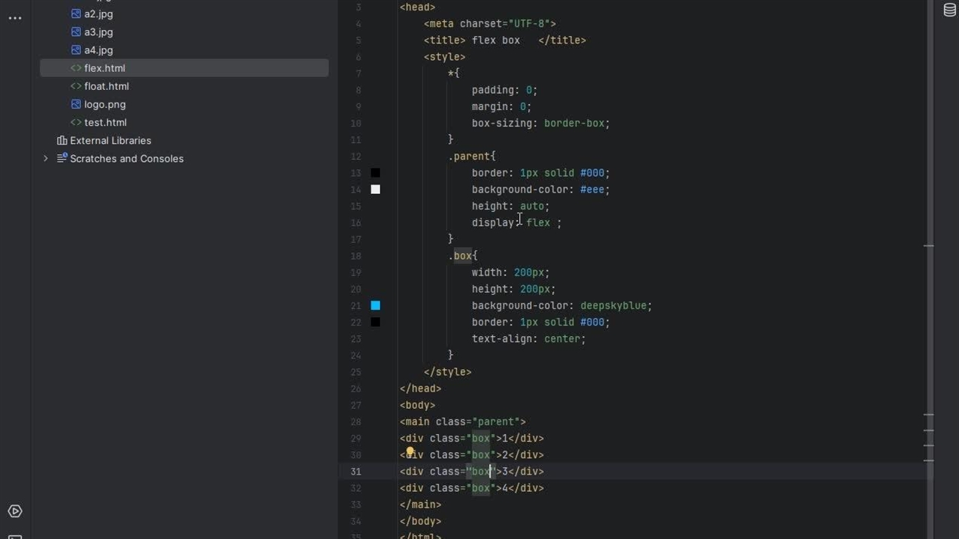Click the black swatch beside line 13

375,173
